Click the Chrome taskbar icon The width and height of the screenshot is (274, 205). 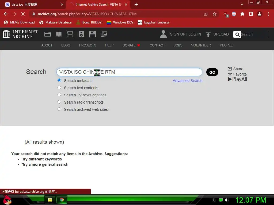pos(62,200)
